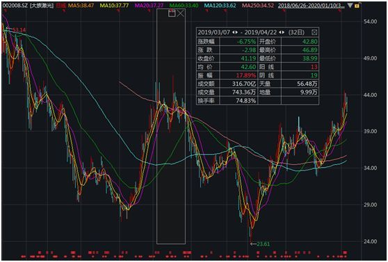Select the 成交额 value 316.70亿
The image size is (388, 262).
(244, 84)
